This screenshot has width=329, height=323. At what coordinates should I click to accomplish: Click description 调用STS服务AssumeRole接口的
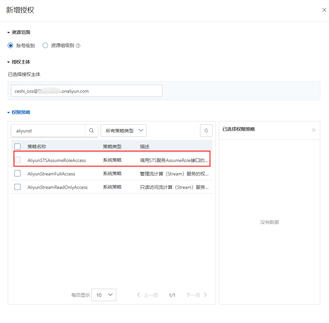[174, 160]
